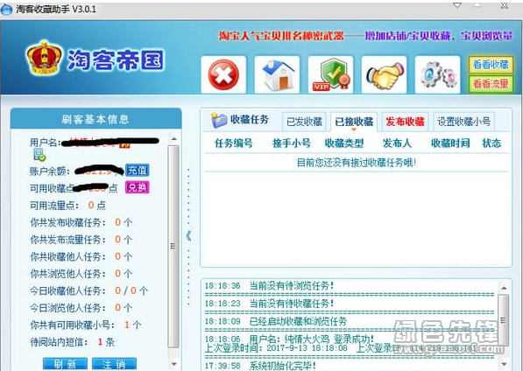
Task: Open the 看看收藏 button
Action: pos(491,65)
